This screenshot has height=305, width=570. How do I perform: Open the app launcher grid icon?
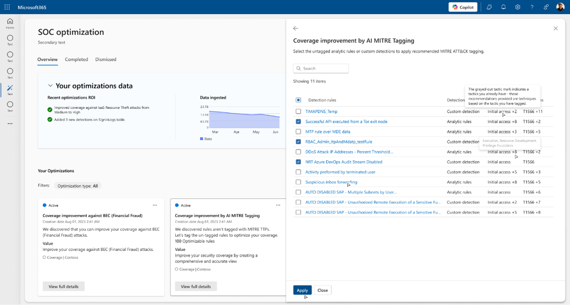click(7, 7)
